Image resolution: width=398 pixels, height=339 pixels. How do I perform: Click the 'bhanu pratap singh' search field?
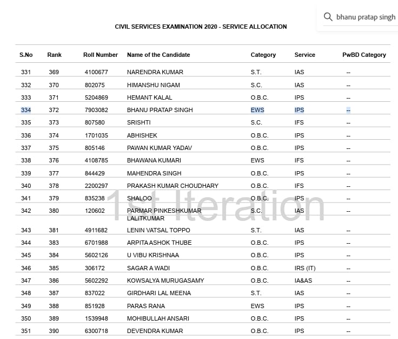(366, 17)
